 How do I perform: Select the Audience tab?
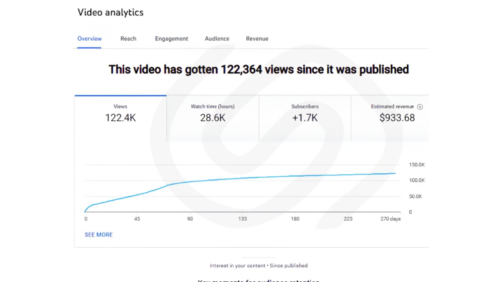pos(217,39)
